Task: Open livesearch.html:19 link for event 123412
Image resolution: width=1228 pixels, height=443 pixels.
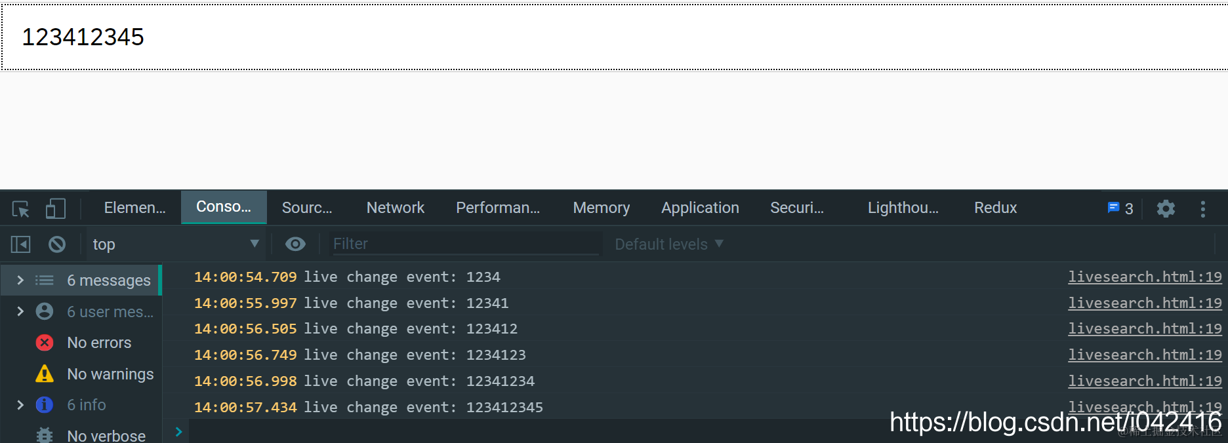Action: [1145, 329]
